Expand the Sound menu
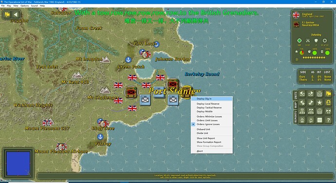 pyautogui.click(x=34, y=6)
